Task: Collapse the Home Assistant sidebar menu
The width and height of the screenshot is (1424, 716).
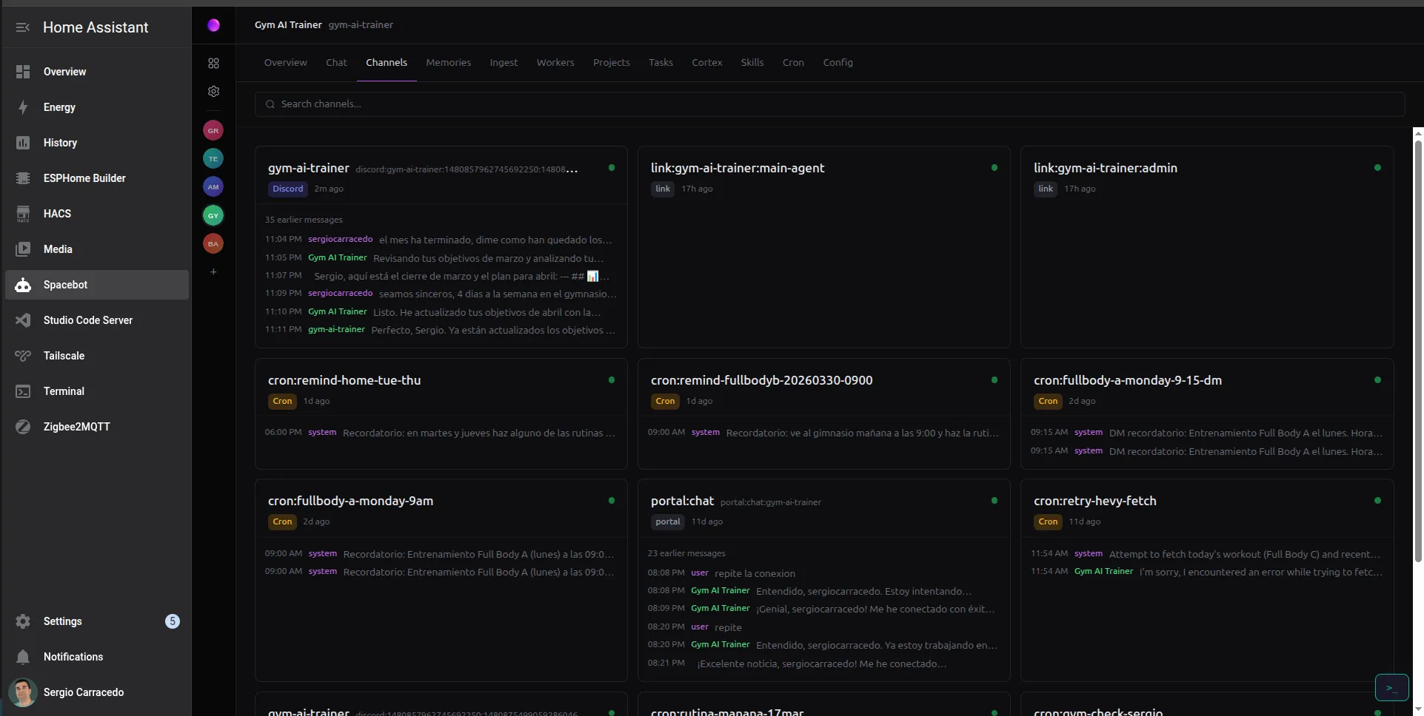Action: point(23,27)
